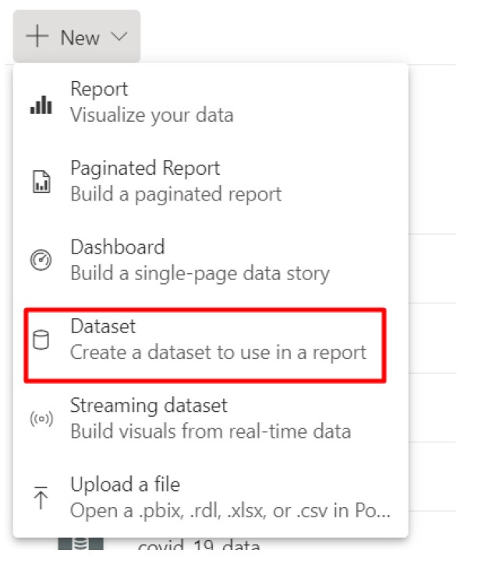Select the Report bar chart icon
The image size is (478, 561).
pyautogui.click(x=41, y=105)
